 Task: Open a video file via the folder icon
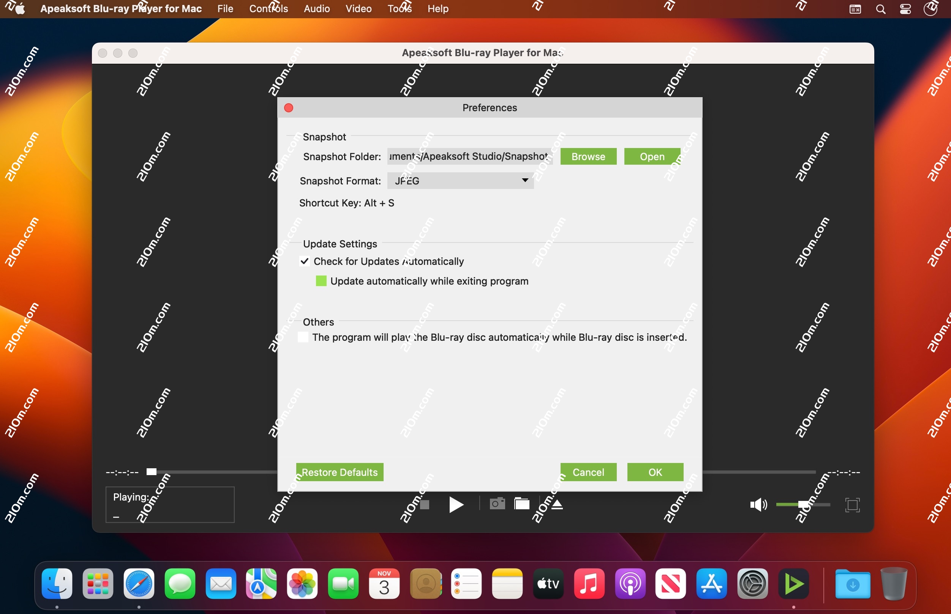click(x=522, y=504)
